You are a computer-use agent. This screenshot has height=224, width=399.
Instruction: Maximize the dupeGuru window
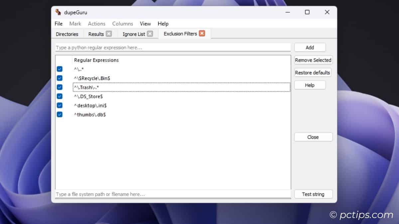coord(307,12)
